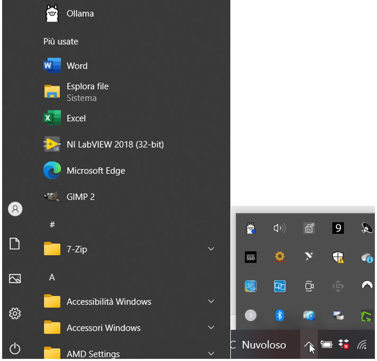Click the blue multi-display tray icon
This screenshot has width=377, height=361.
280,286
